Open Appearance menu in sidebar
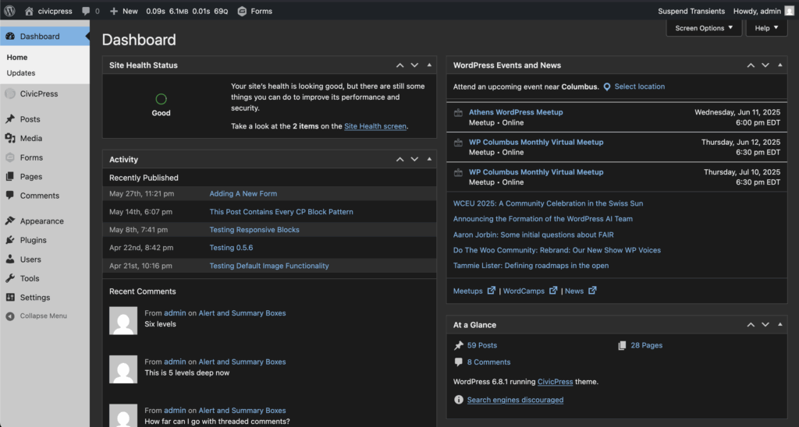Image resolution: width=799 pixels, height=427 pixels. (42, 221)
